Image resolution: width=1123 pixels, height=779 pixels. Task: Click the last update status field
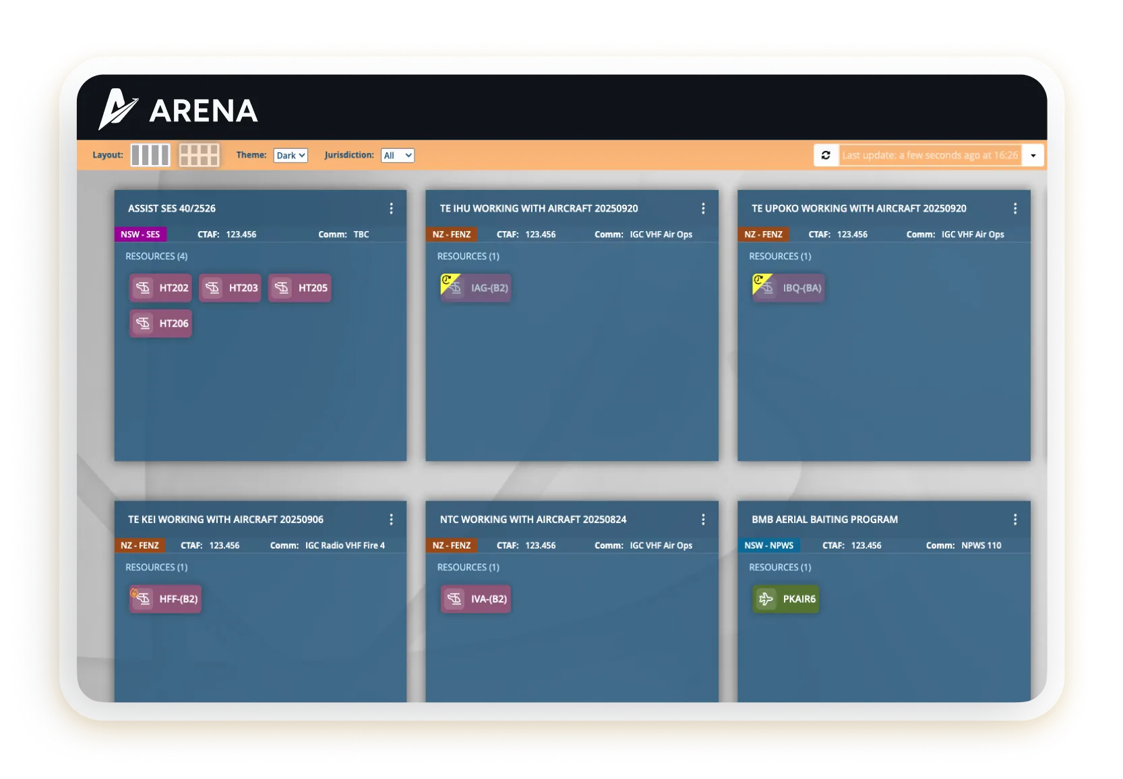(x=930, y=155)
